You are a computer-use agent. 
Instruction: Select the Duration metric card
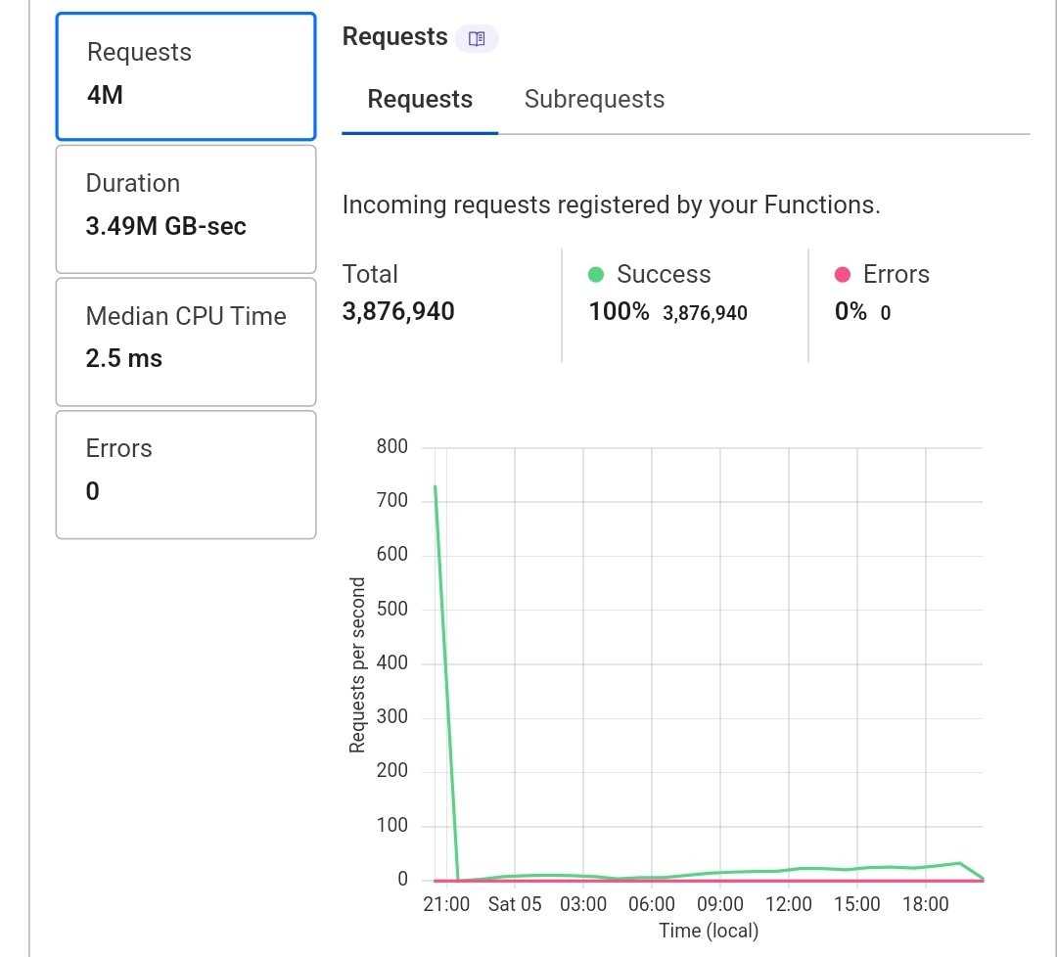pos(186,209)
